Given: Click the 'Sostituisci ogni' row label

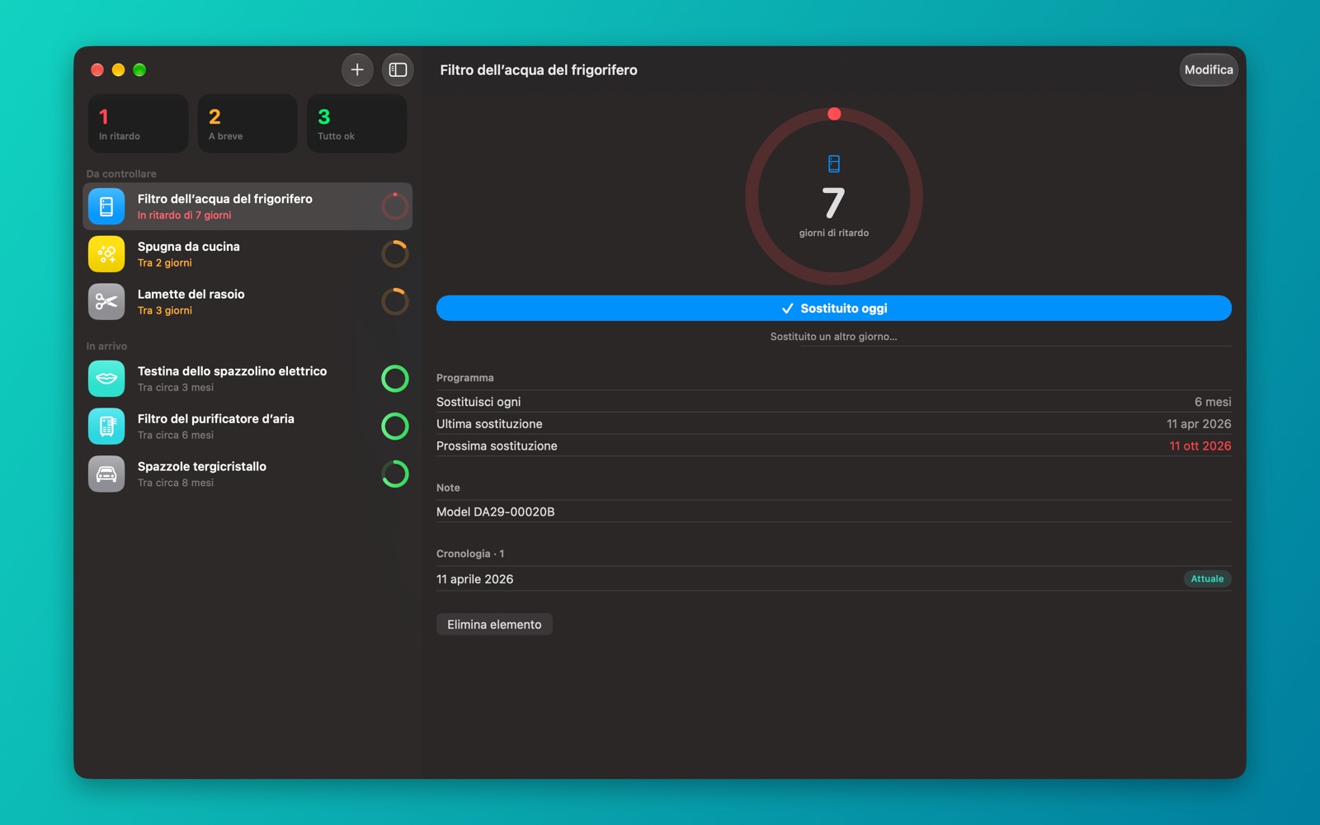Looking at the screenshot, I should 478,402.
